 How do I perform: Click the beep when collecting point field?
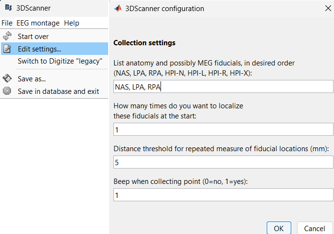click(223, 195)
